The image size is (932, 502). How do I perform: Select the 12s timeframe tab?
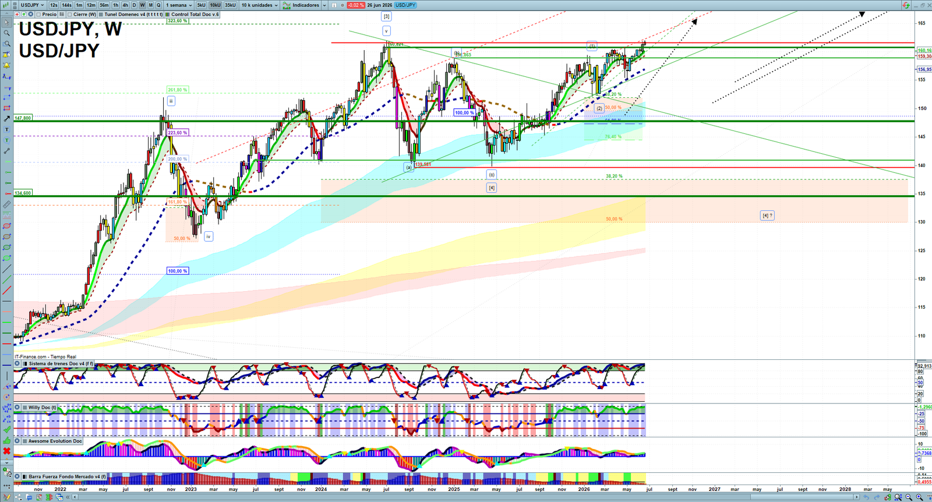click(x=54, y=5)
